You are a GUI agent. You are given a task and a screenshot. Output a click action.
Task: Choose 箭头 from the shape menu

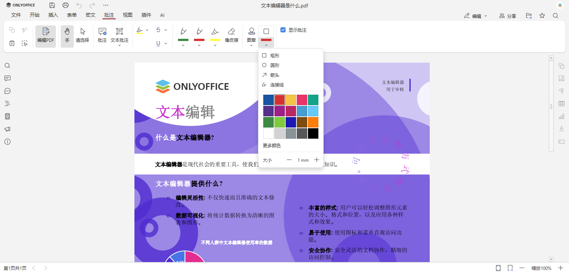275,75
